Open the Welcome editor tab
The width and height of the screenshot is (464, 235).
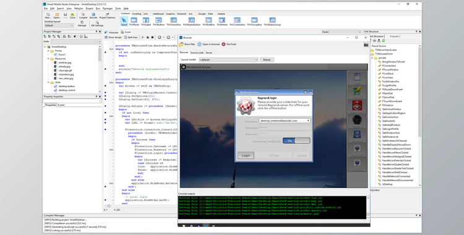point(112,32)
